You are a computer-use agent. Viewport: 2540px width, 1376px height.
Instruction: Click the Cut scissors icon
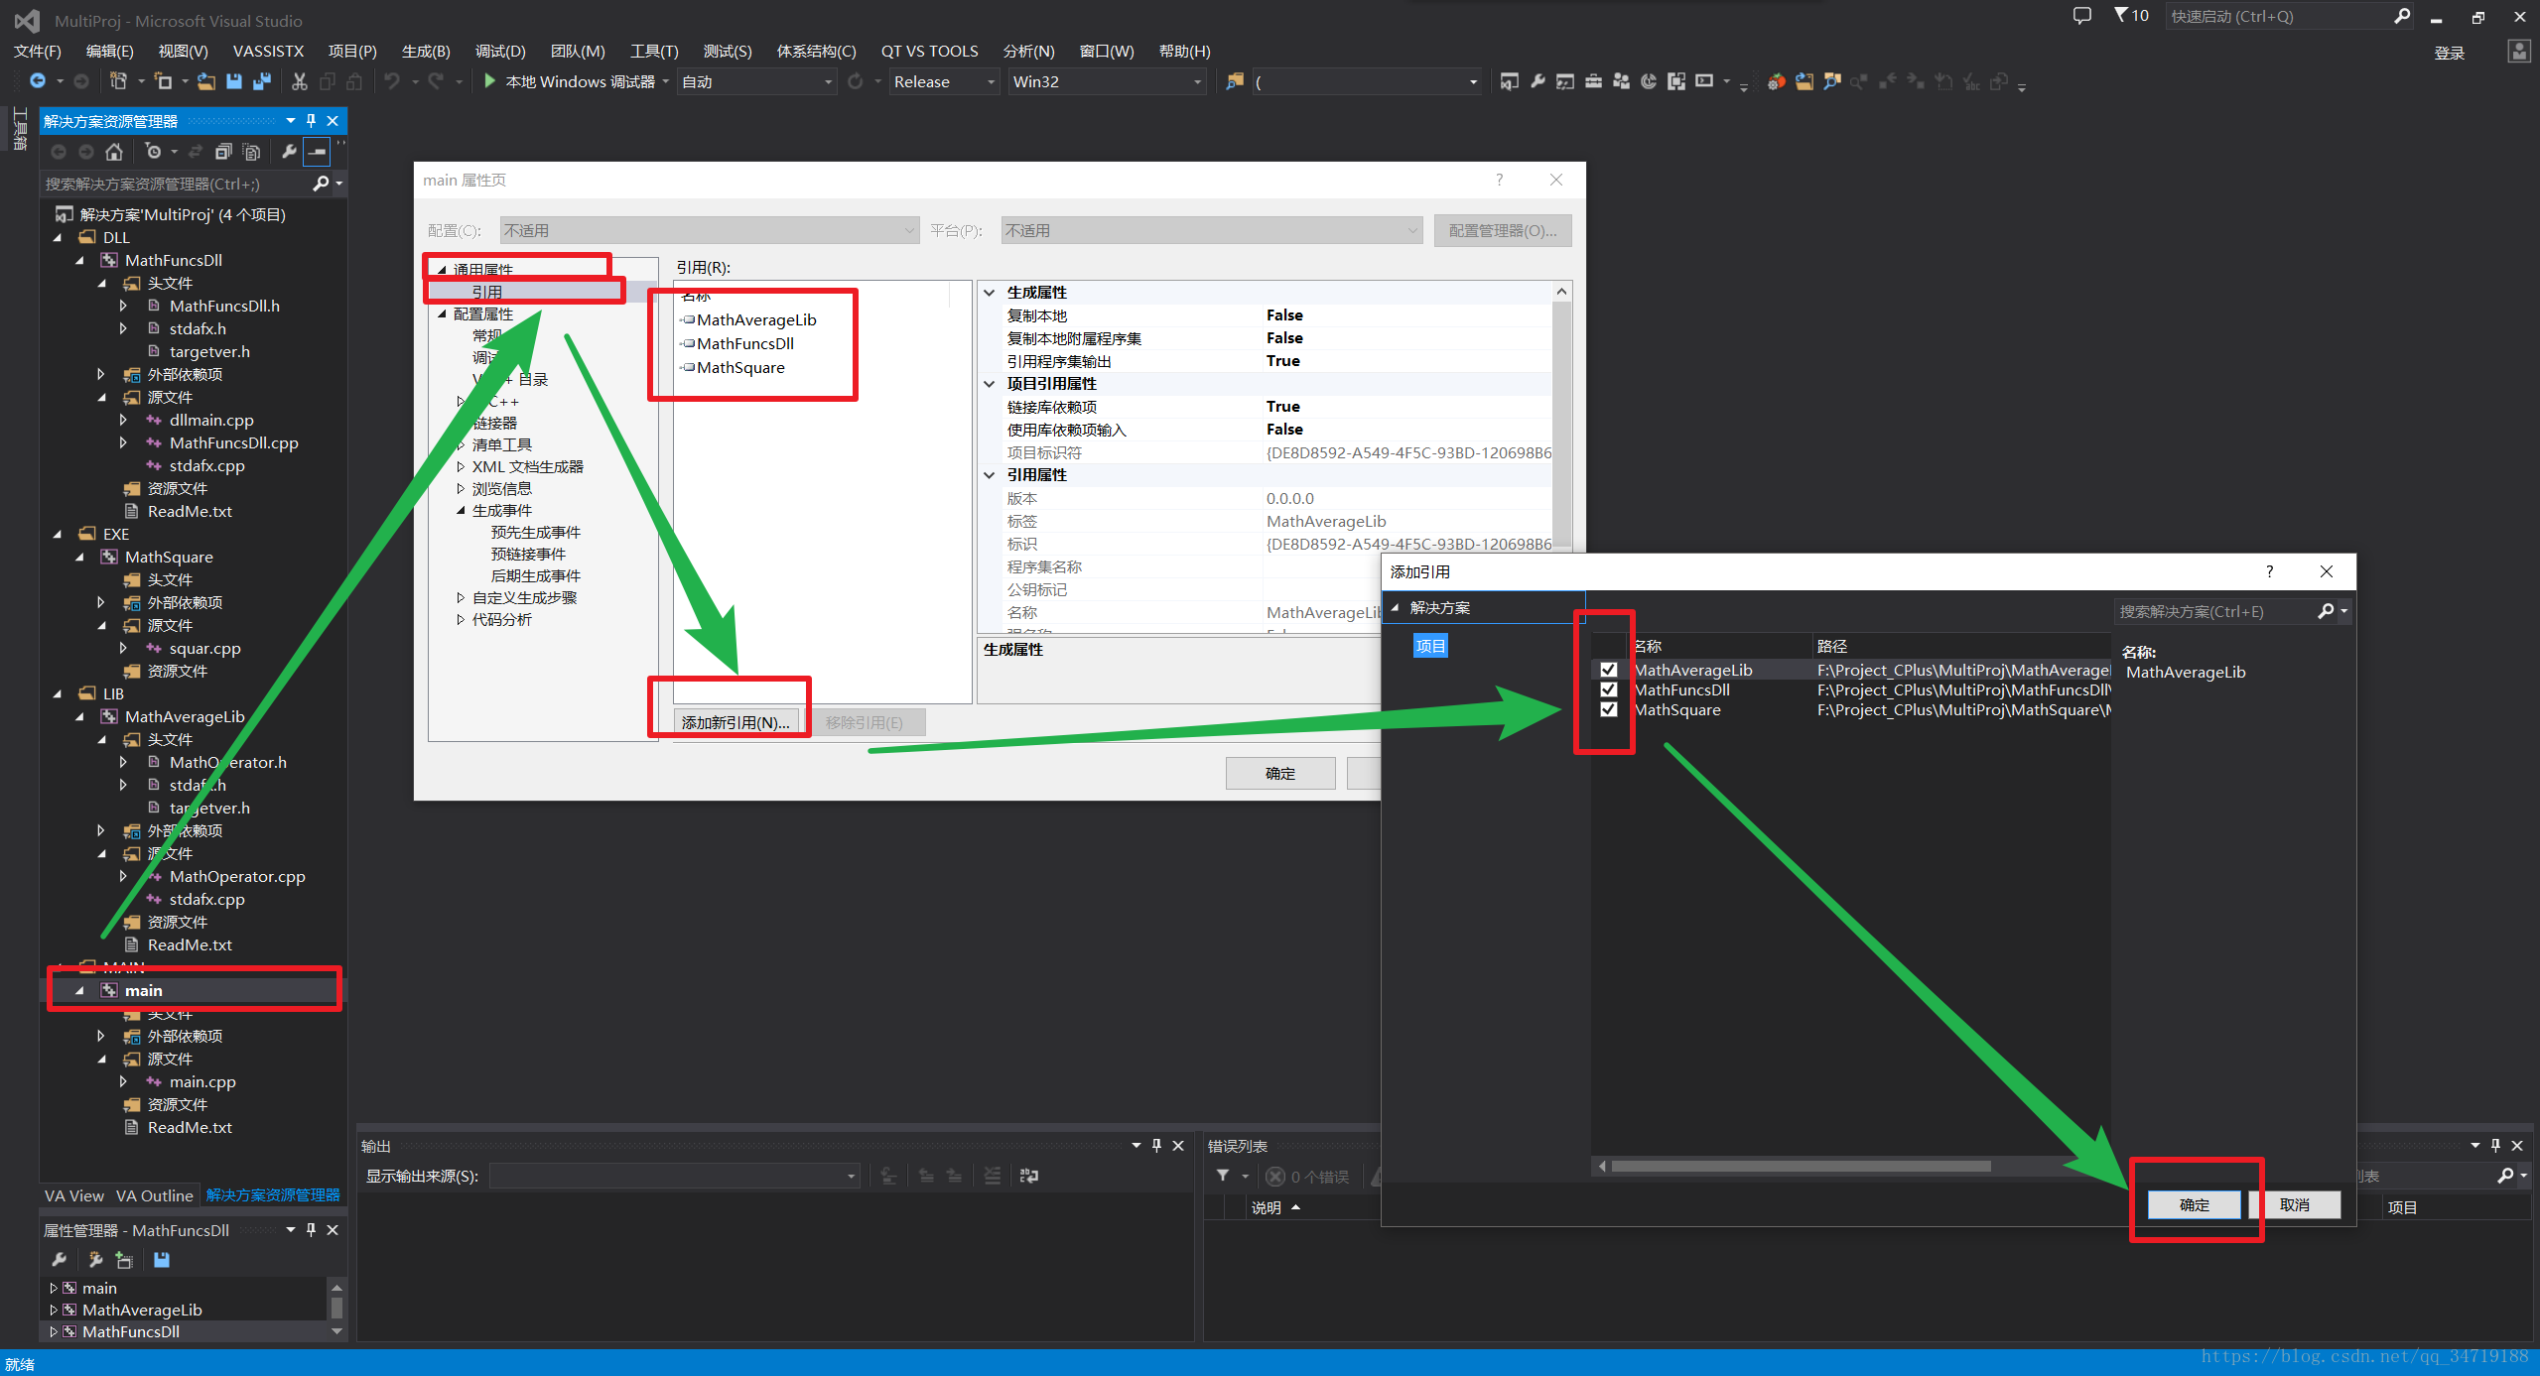click(300, 81)
